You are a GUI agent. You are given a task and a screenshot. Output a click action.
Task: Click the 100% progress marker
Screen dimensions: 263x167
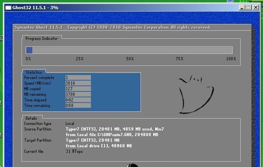click(231, 59)
